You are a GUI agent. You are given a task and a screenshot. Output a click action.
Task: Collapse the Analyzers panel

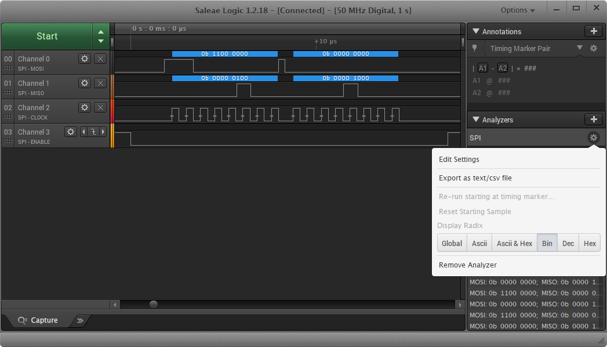(x=476, y=120)
